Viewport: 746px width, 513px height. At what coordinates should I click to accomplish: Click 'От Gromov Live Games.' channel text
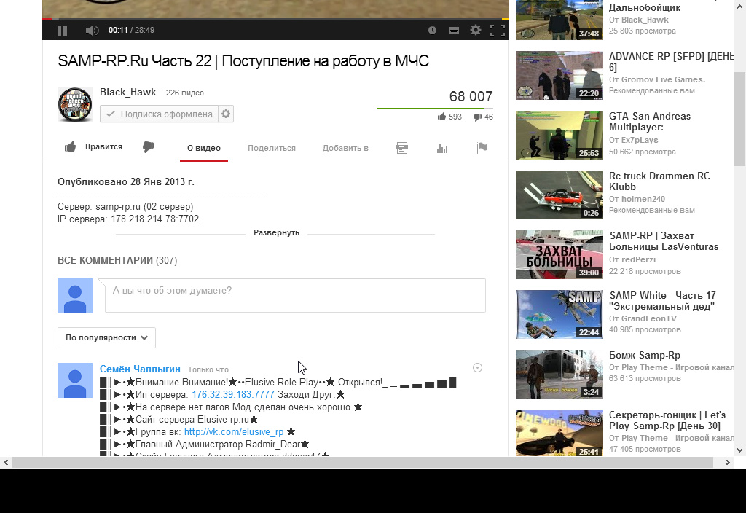tap(657, 79)
